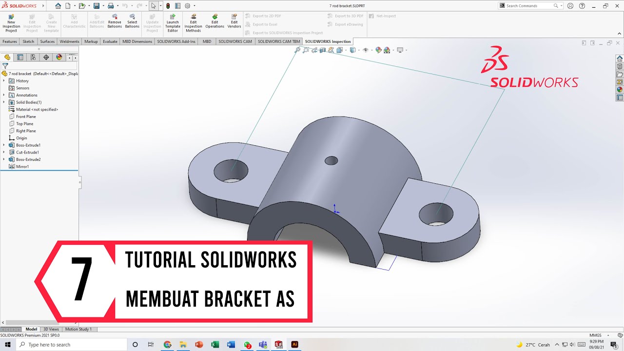624x351 pixels.
Task: Launch Template Editor
Action: pos(173,22)
